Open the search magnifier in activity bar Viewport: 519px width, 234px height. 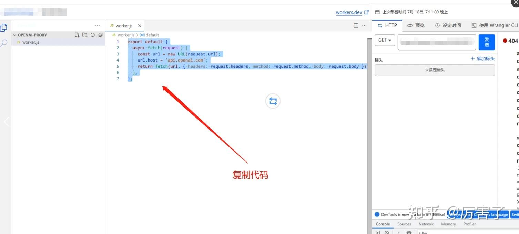point(4,43)
